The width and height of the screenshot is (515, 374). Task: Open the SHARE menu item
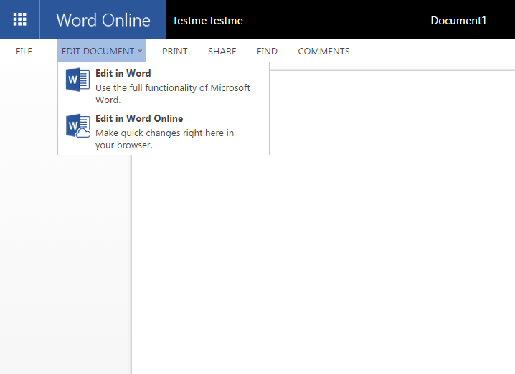pyautogui.click(x=222, y=51)
